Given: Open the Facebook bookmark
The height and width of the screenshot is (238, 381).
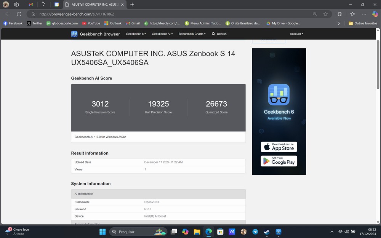Looking at the screenshot, I should pos(13,23).
